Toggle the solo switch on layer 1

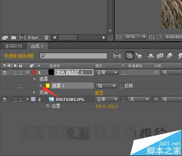point(15,72)
